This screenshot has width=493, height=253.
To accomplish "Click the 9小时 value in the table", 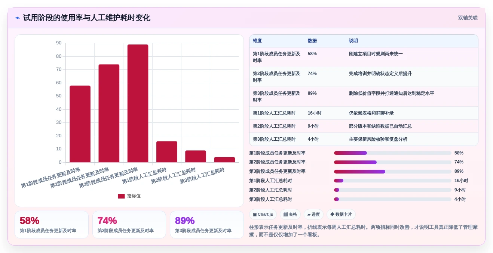I will click(313, 126).
